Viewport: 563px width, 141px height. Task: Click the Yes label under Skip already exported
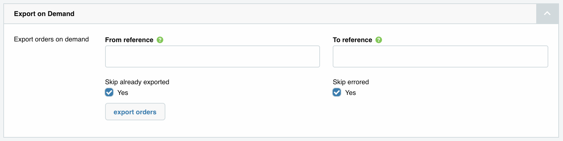[123, 93]
